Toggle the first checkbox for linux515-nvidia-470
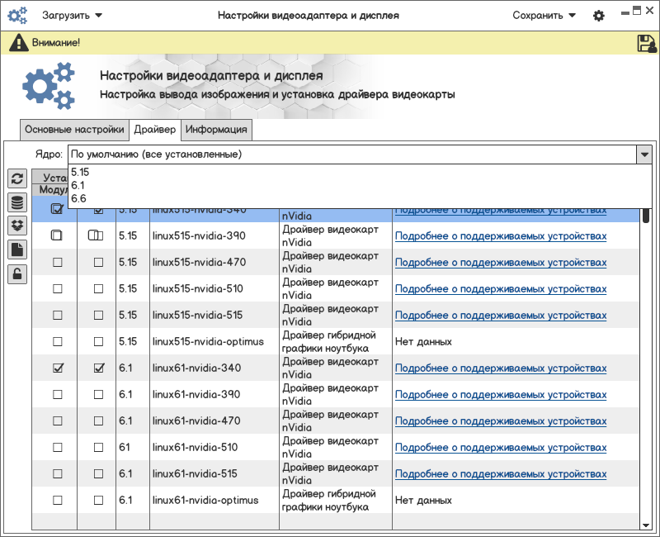This screenshot has width=660, height=537. pyautogui.click(x=57, y=263)
